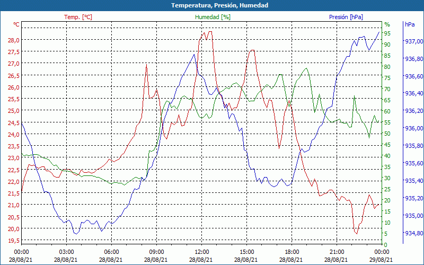Select the blue 'Presión [hPa]' legend label
The width and height of the screenshot is (424, 265).
pos(346,17)
